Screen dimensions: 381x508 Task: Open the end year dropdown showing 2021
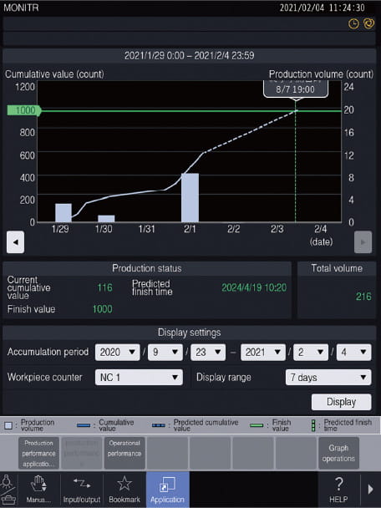coord(263,352)
